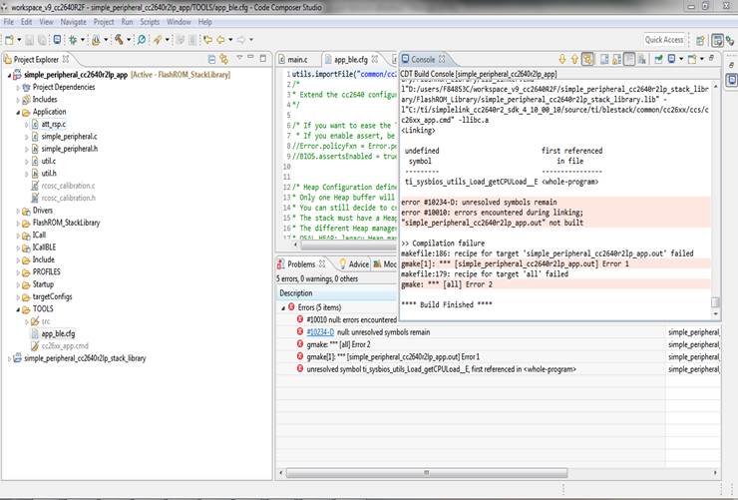Select simple_peripheral.c in Project Explorer

click(x=69, y=137)
